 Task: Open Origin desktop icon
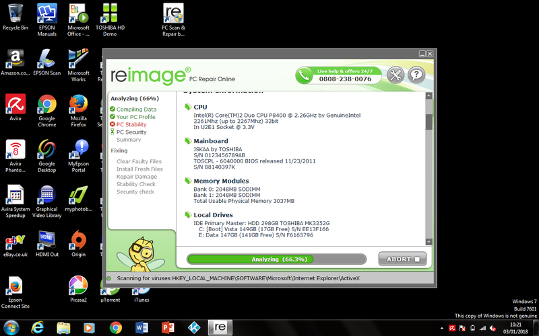coord(78,244)
